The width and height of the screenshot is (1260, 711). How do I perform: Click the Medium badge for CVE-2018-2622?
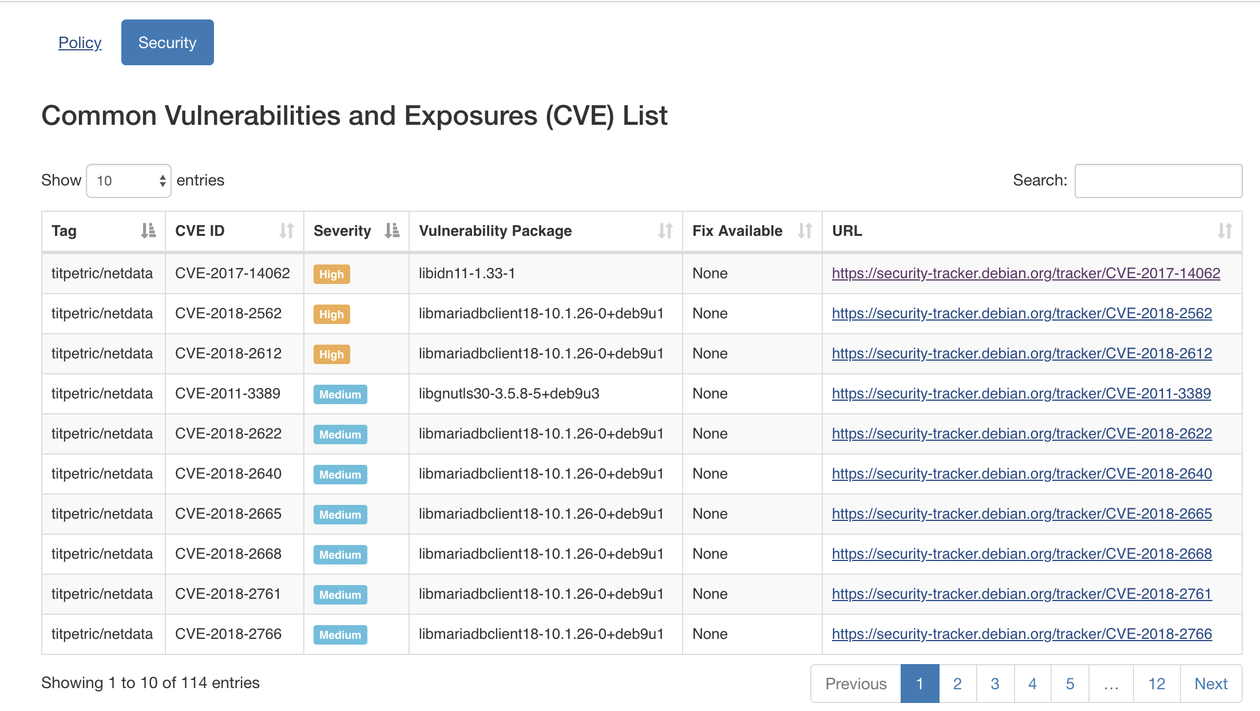[x=340, y=434]
